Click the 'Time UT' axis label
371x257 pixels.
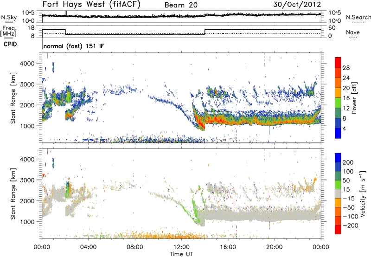181,254
